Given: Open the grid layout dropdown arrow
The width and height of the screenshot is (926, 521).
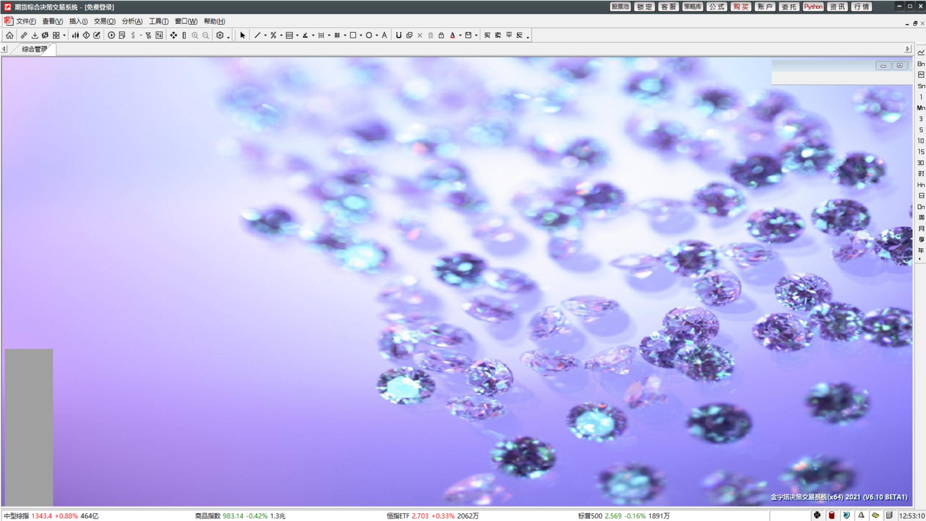Looking at the screenshot, I should coord(64,35).
